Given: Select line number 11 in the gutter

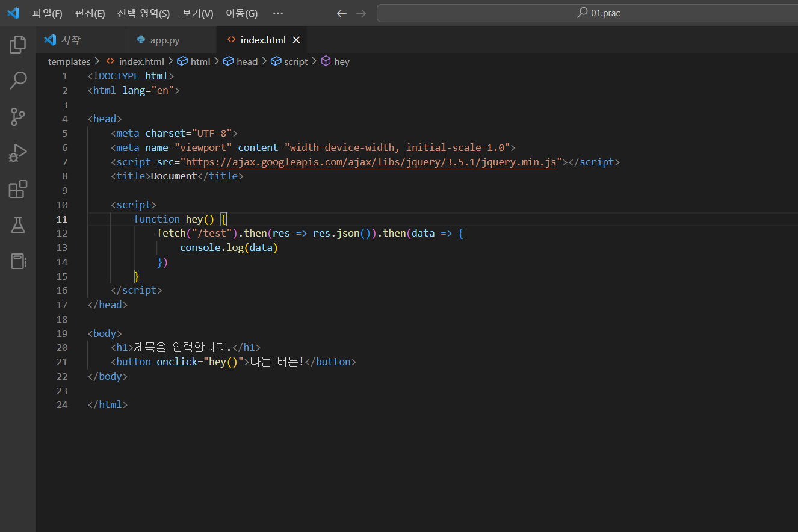Looking at the screenshot, I should pyautogui.click(x=62, y=219).
